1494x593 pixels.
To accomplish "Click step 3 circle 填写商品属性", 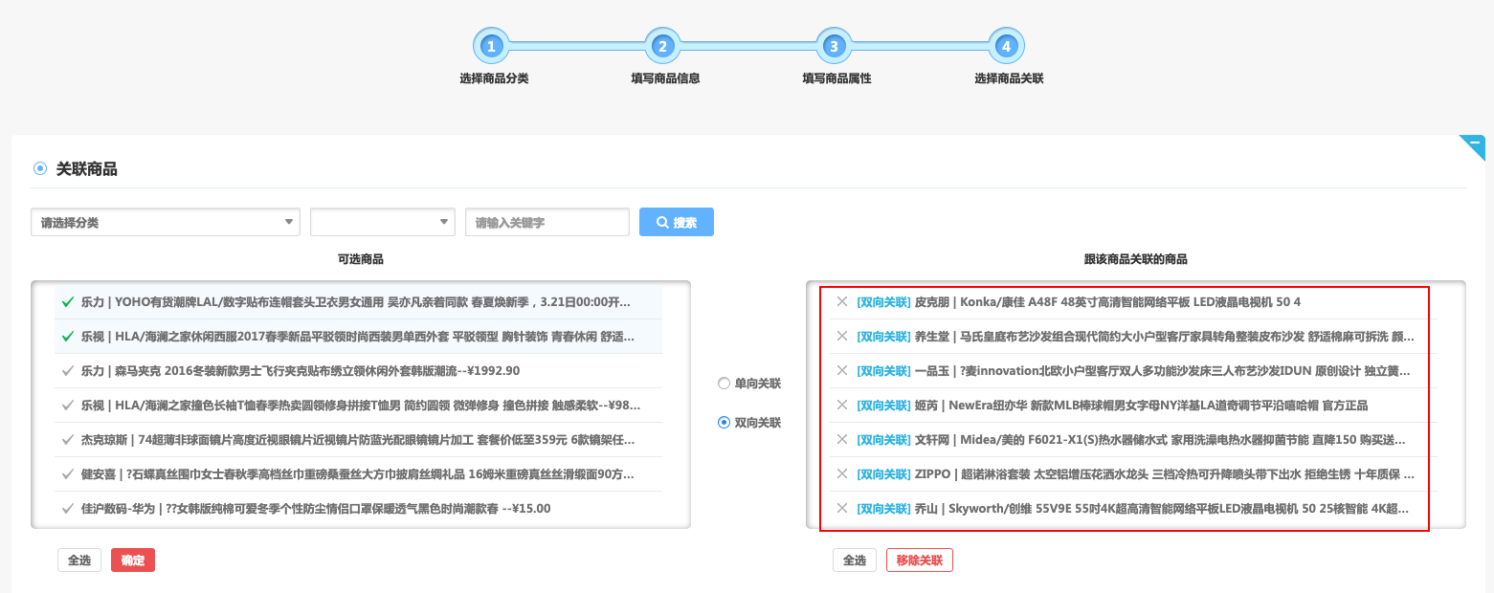I will click(x=834, y=45).
